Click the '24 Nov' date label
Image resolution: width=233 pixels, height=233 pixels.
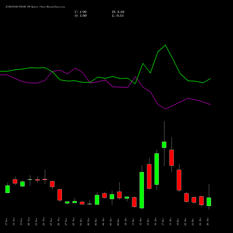coord(44,221)
